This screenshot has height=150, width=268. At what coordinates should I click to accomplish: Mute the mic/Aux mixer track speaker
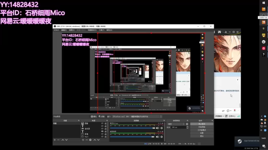[157, 128]
